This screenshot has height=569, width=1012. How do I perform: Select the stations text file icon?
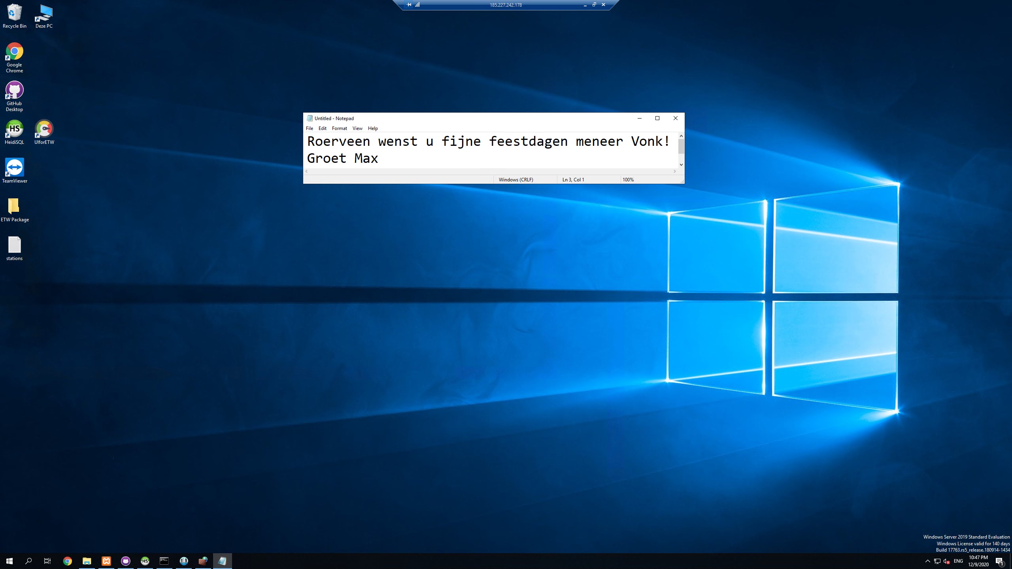pyautogui.click(x=15, y=248)
